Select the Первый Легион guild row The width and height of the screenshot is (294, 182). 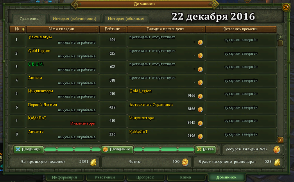[143, 107]
